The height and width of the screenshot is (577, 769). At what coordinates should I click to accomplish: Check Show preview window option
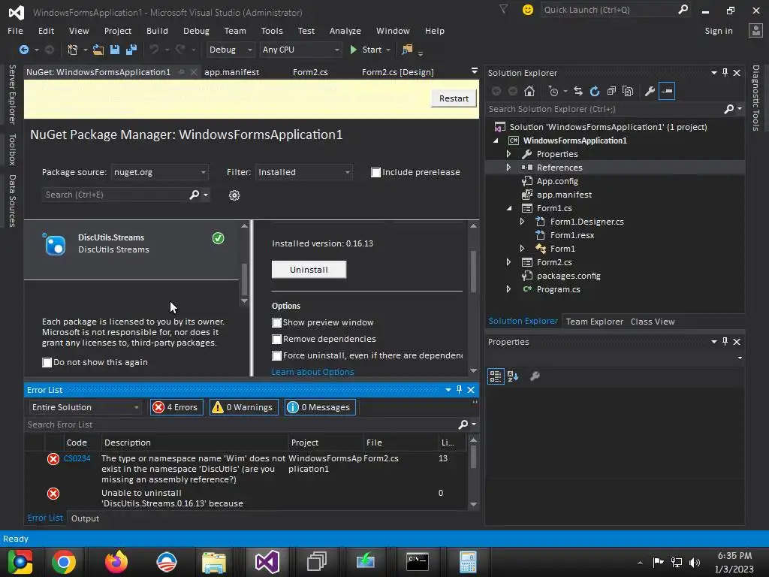point(276,323)
